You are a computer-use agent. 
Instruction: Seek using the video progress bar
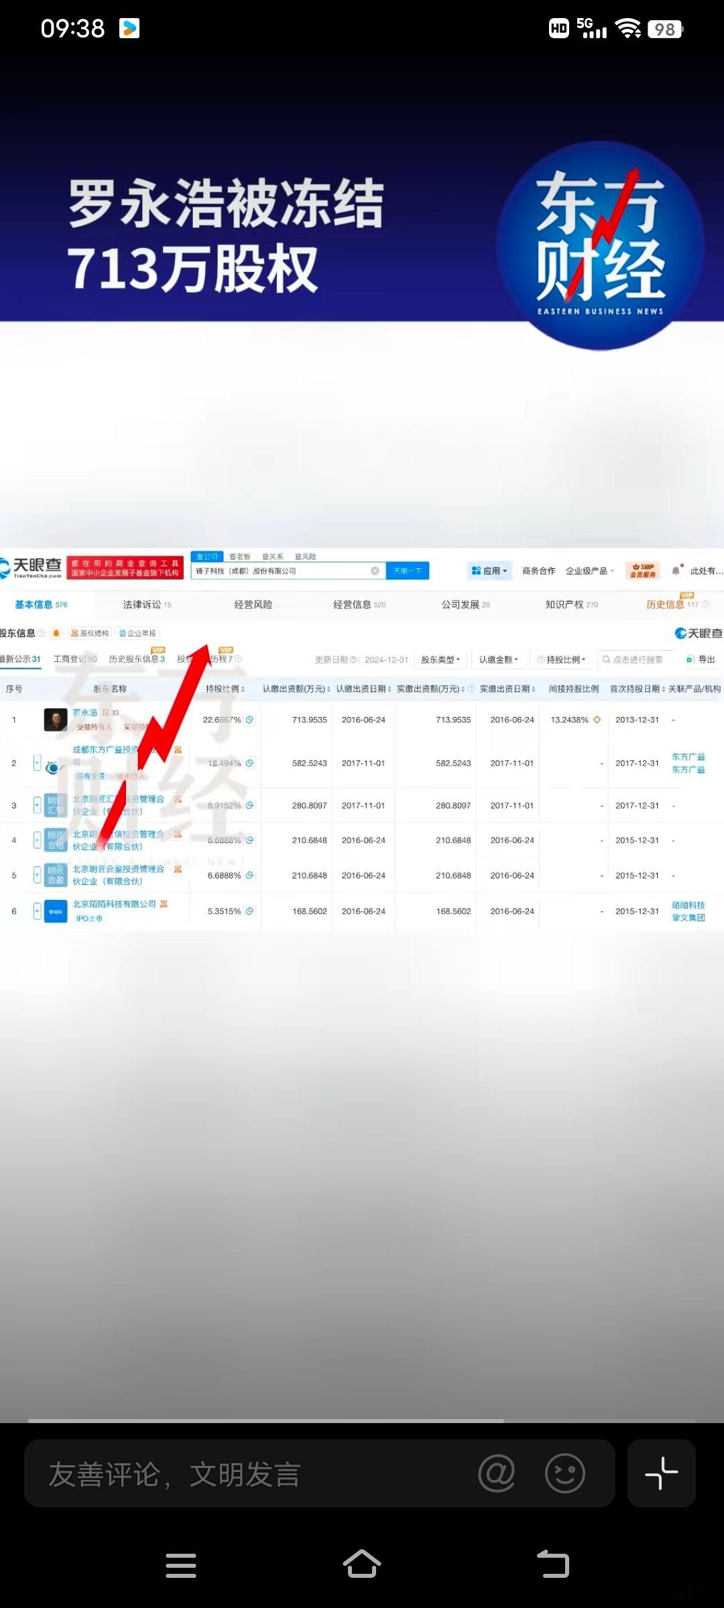pyautogui.click(x=362, y=1420)
